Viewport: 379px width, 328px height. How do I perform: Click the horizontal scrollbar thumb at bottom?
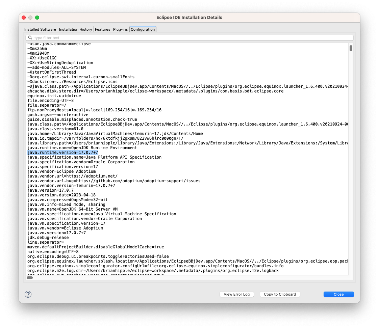30,278
